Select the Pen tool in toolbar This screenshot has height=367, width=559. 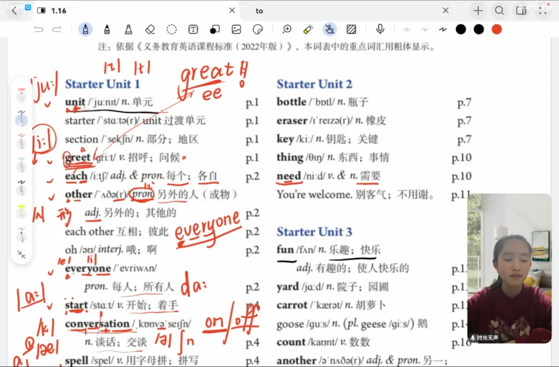click(85, 29)
